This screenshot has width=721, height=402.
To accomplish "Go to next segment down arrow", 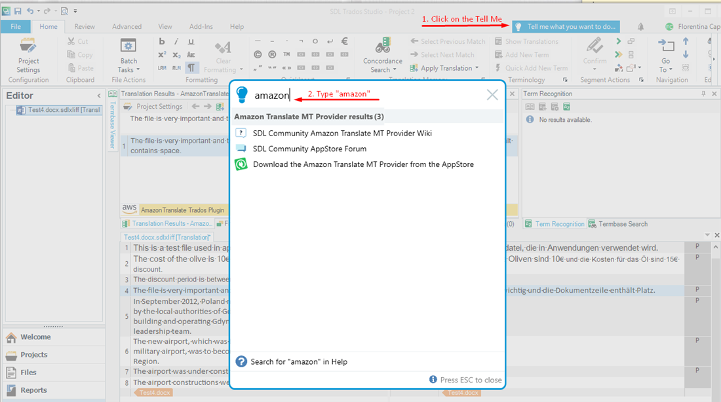I will 686,55.
